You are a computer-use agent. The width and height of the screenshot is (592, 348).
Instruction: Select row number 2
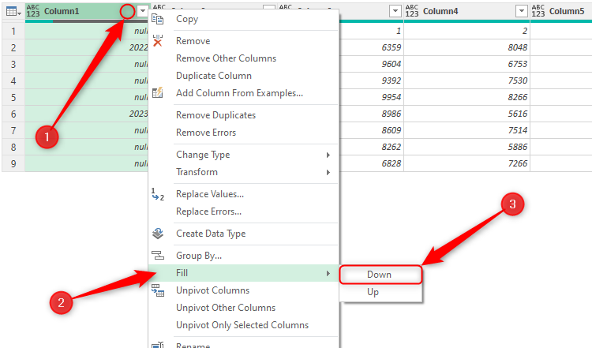pos(13,47)
